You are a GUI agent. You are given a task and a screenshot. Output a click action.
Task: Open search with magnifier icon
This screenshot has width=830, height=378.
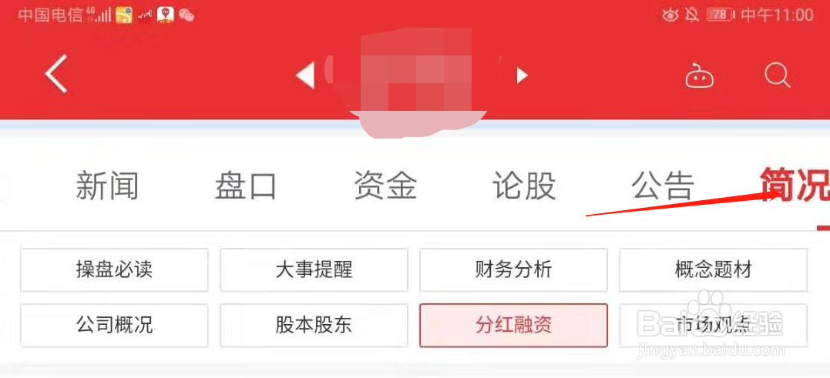[x=777, y=76]
